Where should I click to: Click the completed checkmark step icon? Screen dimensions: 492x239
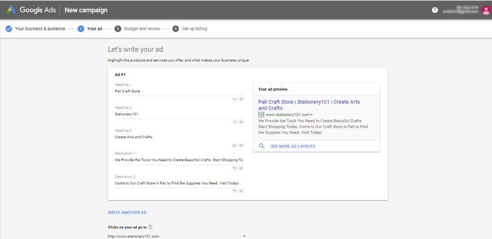tap(9, 29)
